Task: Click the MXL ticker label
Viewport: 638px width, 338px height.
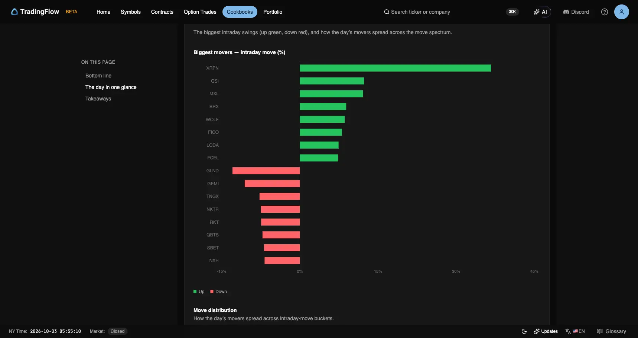Action: [x=214, y=94]
